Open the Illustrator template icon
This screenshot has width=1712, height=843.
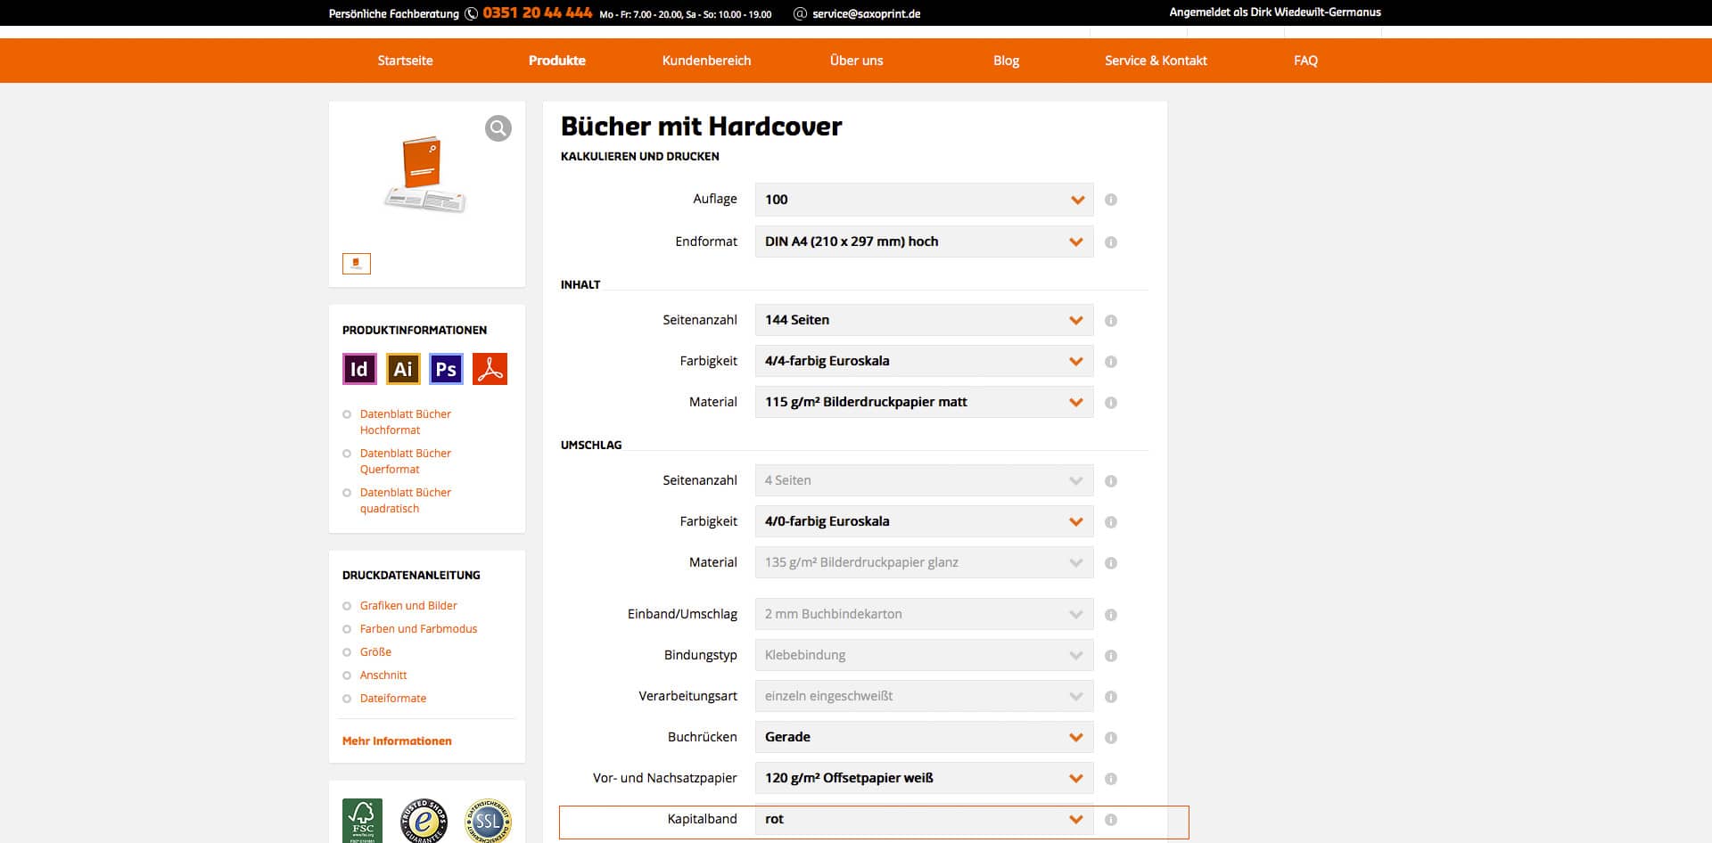click(402, 369)
